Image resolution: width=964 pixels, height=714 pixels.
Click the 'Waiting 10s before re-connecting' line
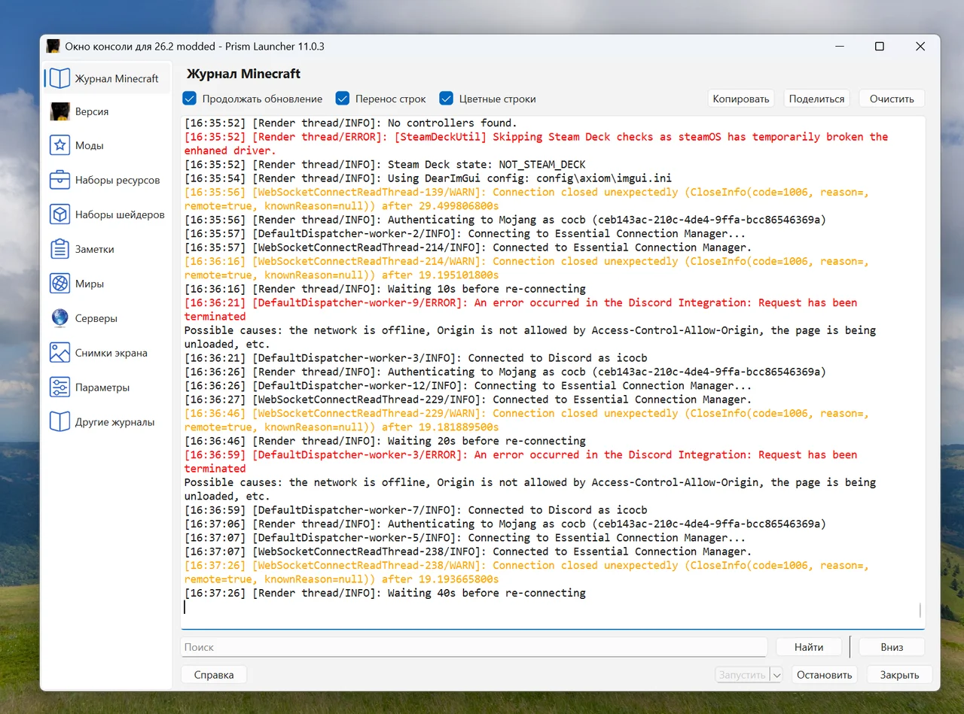tap(385, 289)
